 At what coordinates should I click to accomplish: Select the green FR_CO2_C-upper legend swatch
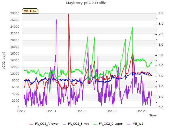(x=95, y=124)
